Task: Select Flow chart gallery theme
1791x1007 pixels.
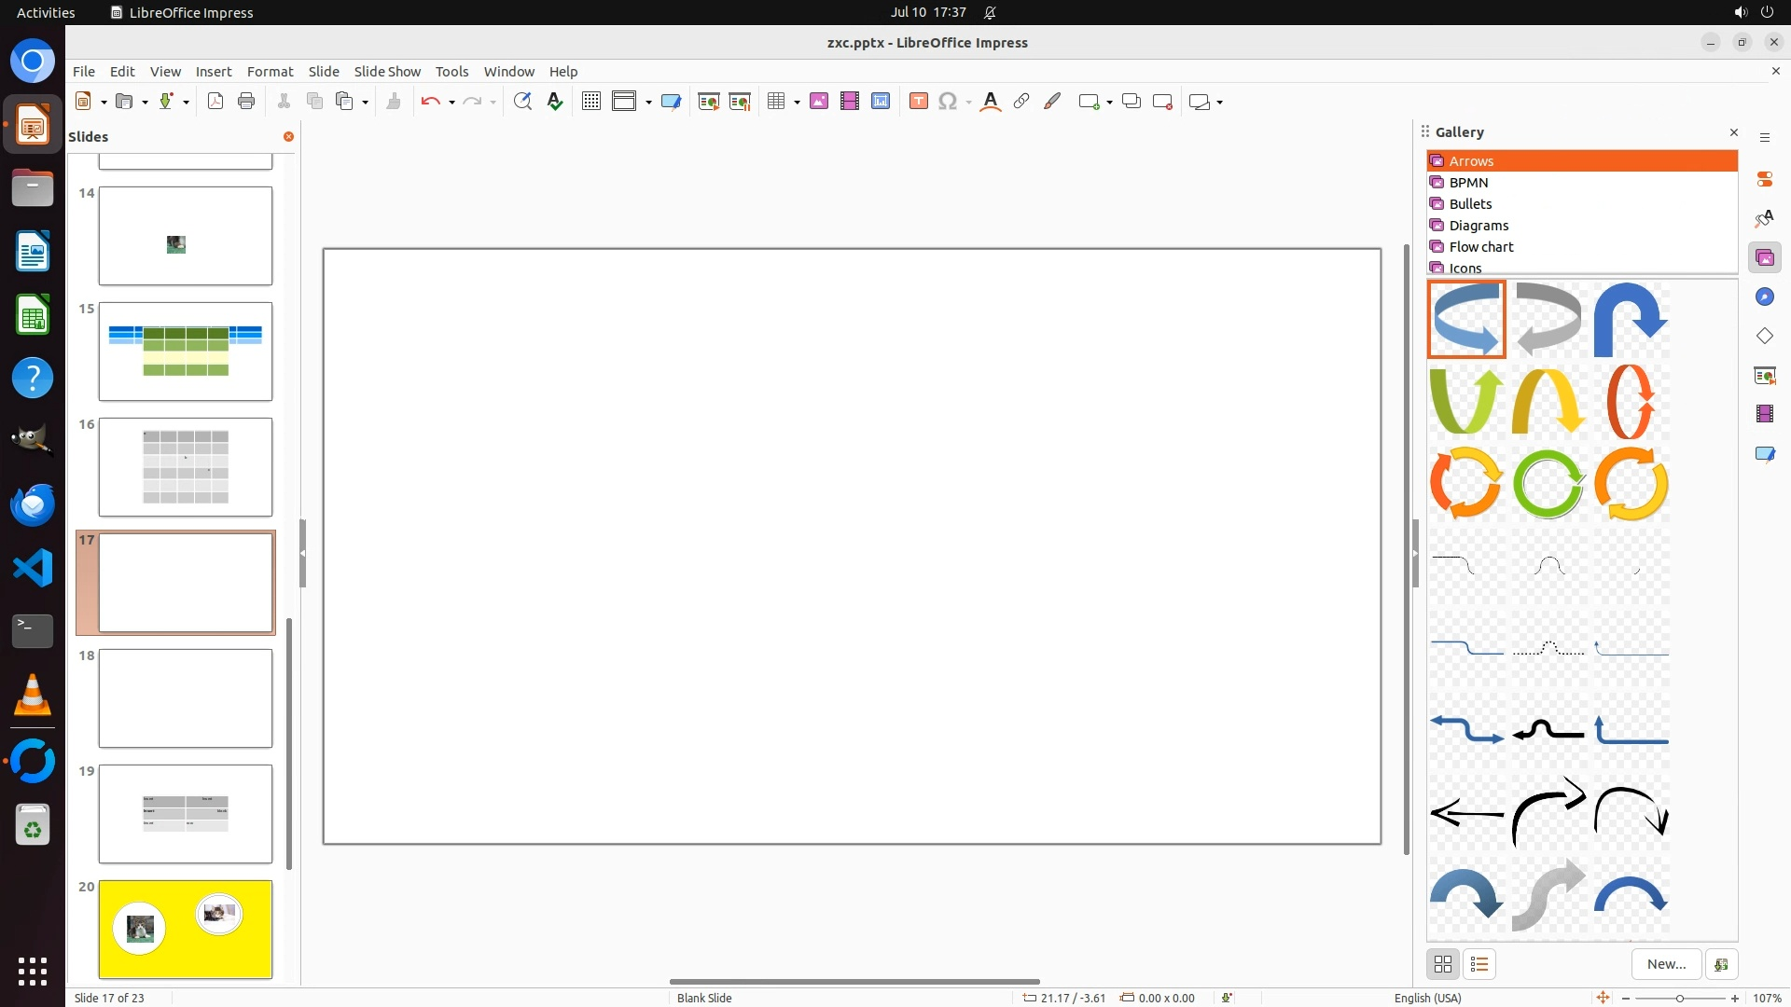Action: tap(1481, 247)
